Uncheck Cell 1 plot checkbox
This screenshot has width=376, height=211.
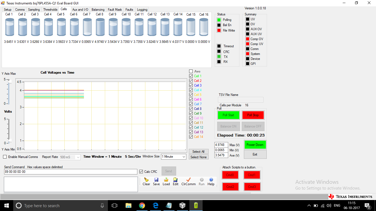191,76
